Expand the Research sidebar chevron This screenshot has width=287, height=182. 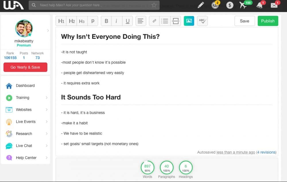[x=46, y=134]
